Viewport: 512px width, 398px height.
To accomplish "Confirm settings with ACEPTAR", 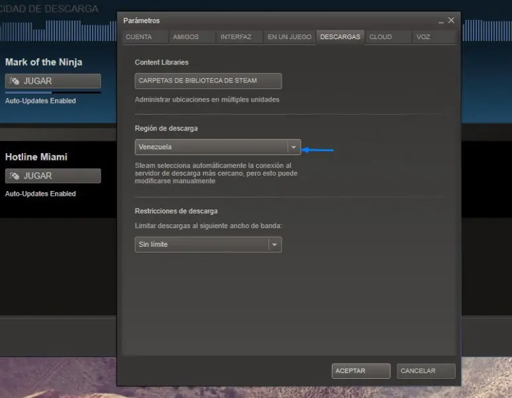I will click(361, 371).
